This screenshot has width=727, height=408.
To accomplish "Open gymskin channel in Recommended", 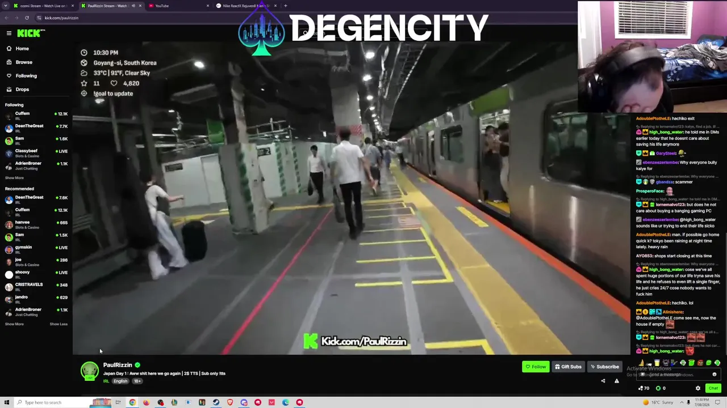I will point(36,249).
